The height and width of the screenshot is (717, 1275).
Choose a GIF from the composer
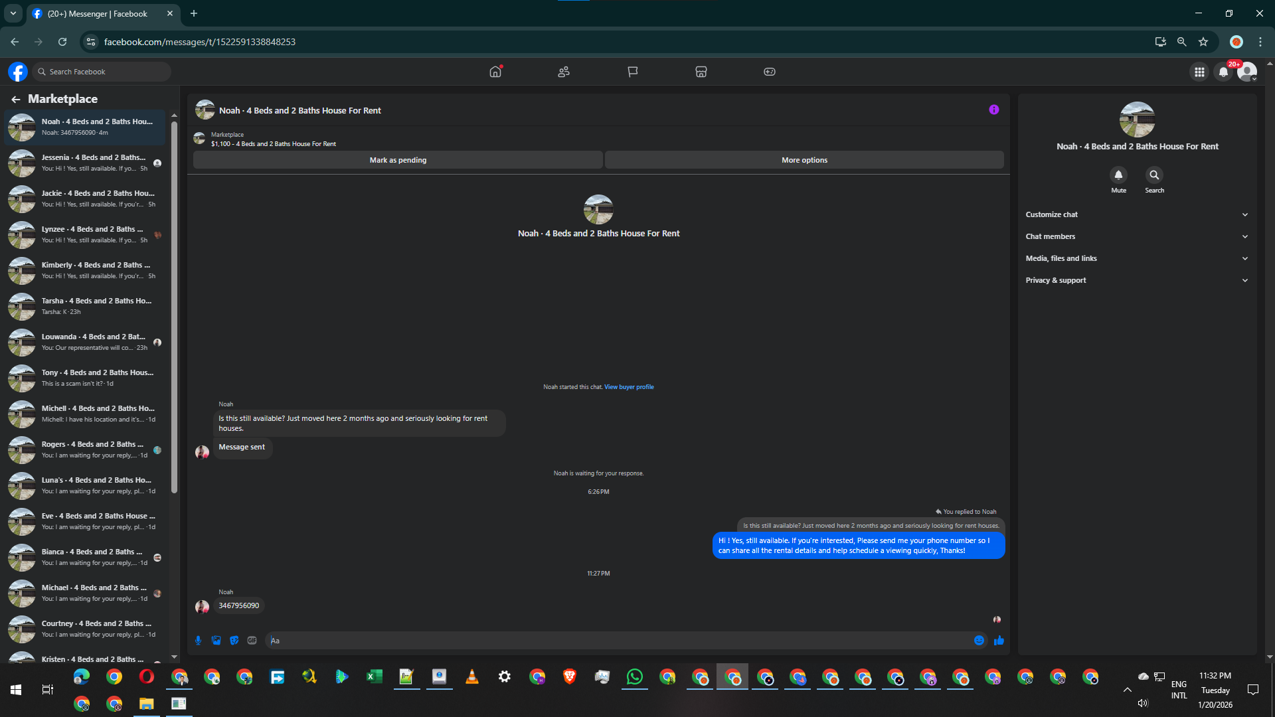pos(252,641)
